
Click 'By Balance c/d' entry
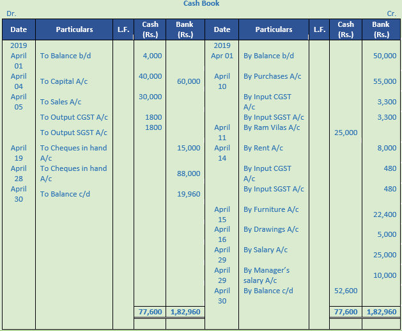pyautogui.click(x=268, y=291)
